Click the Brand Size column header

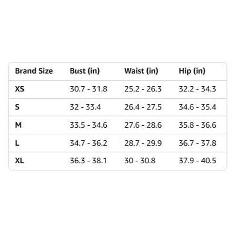coord(34,71)
